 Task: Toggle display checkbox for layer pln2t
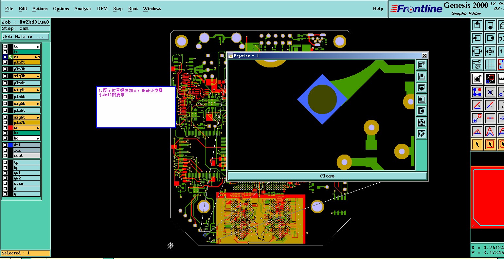pos(5,62)
